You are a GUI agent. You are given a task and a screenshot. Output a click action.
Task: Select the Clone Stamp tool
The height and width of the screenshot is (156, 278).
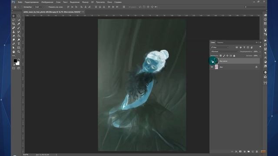coord(13,32)
